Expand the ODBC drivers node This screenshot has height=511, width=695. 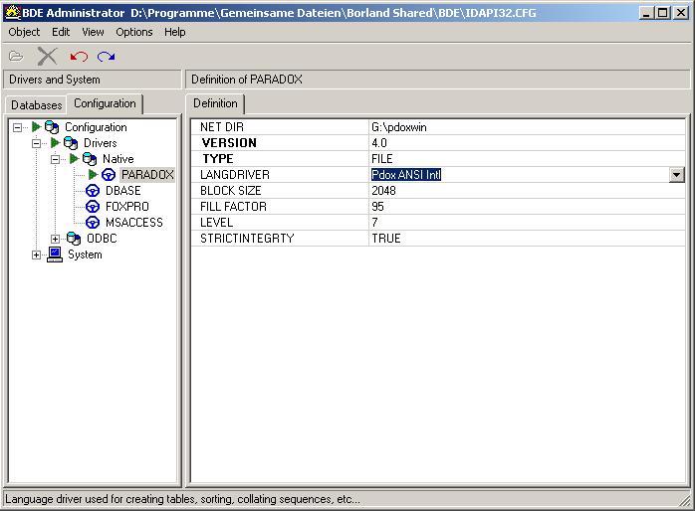56,239
